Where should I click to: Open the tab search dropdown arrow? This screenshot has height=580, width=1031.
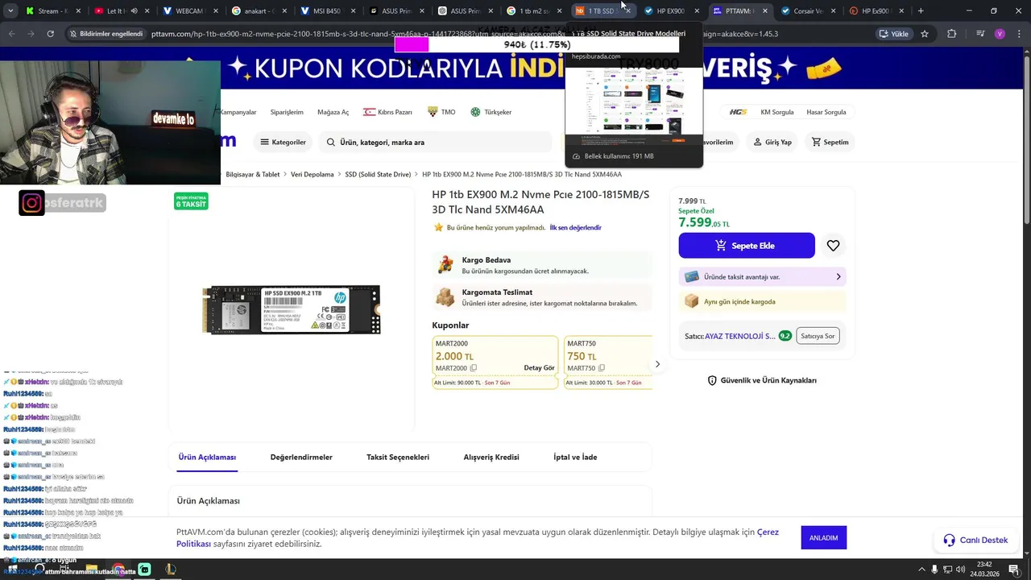click(10, 11)
